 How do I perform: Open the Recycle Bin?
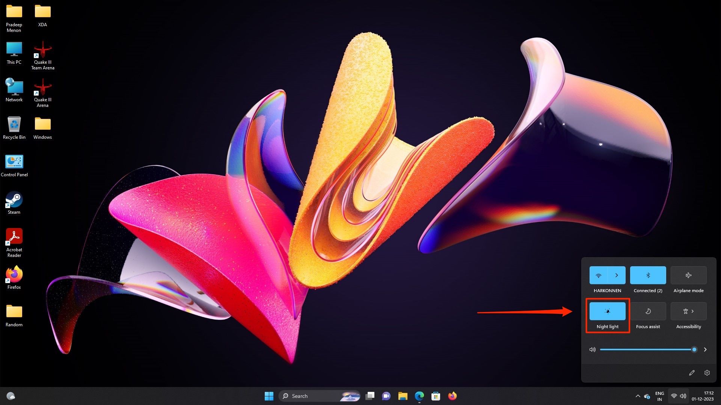coord(14,124)
